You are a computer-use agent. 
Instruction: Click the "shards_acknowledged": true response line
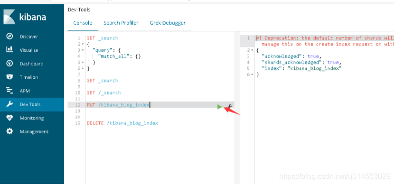click(x=302, y=63)
